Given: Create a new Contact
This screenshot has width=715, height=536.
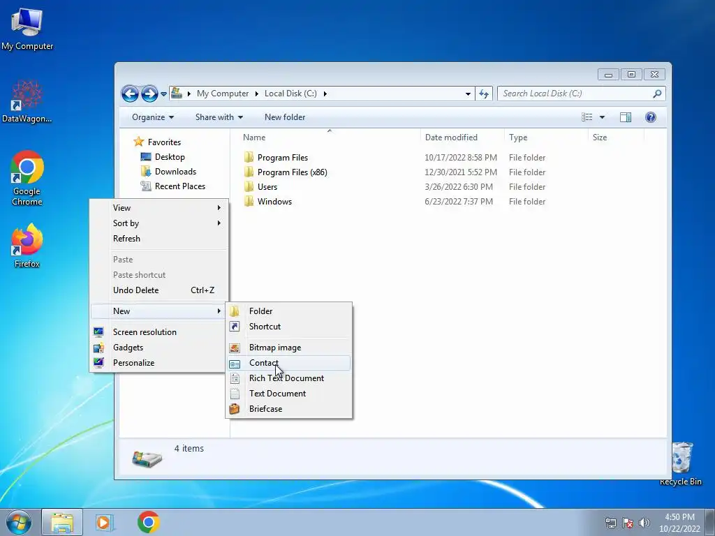Looking at the screenshot, I should (x=289, y=363).
